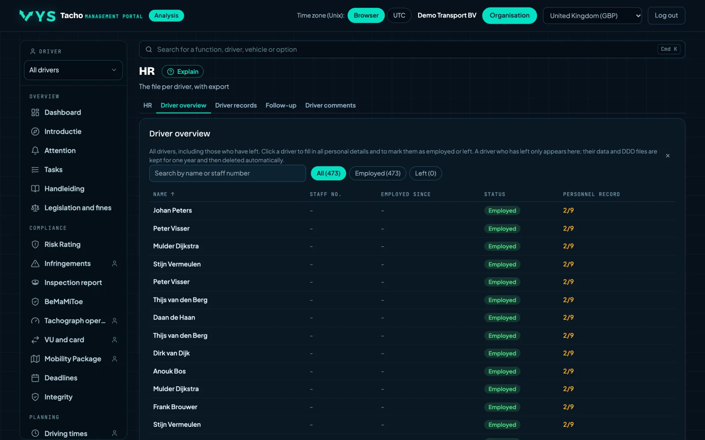The height and width of the screenshot is (440, 705).
Task: Click Log out
Action: 666,15
